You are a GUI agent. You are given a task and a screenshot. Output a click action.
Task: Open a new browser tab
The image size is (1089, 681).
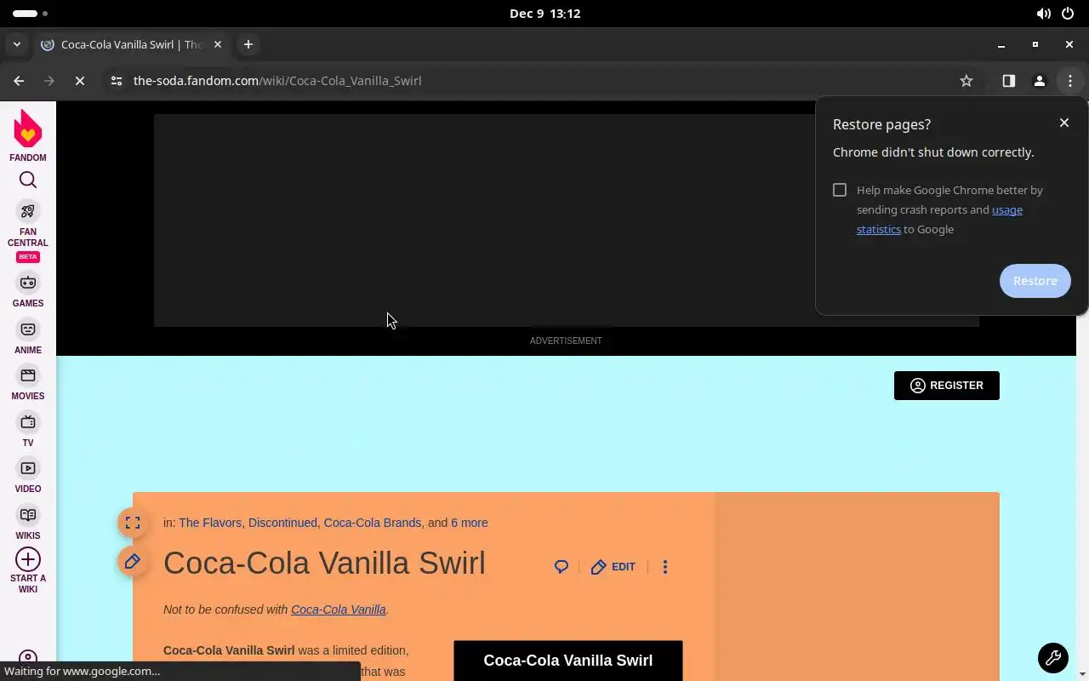click(x=248, y=44)
